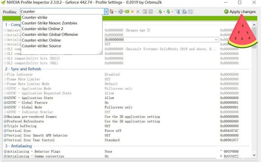Click the Apply changes button
This screenshot has height=162, width=261.
coord(240,12)
